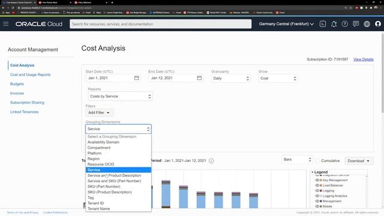Viewport: 384px width, 216px height.
Task: Close the How Policies Work tab
Action: pos(71,2)
